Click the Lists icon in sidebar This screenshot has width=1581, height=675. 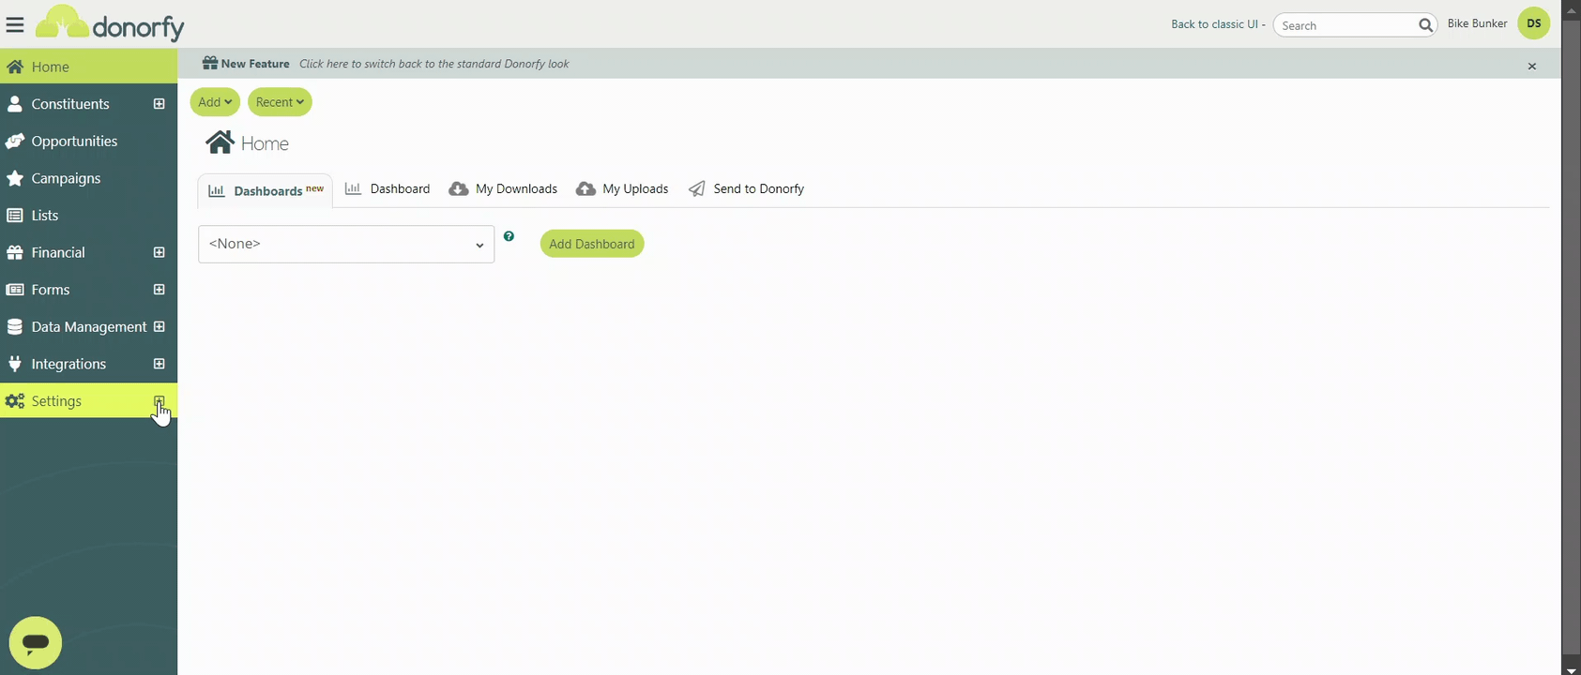tap(15, 216)
